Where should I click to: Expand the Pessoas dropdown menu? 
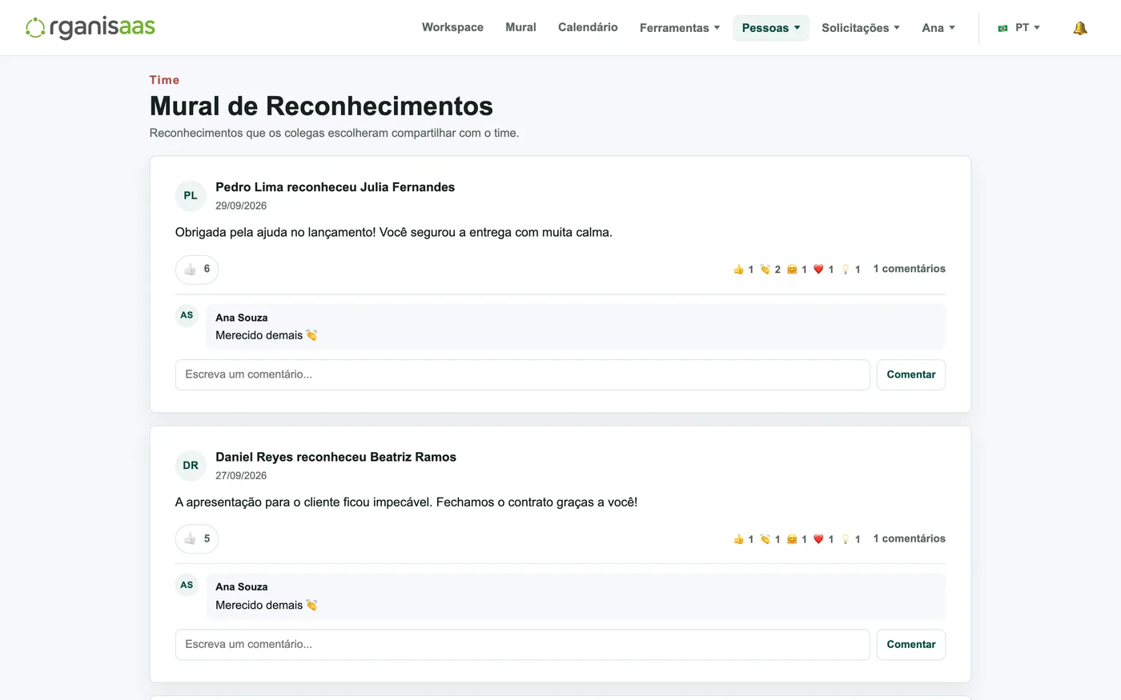[771, 28]
